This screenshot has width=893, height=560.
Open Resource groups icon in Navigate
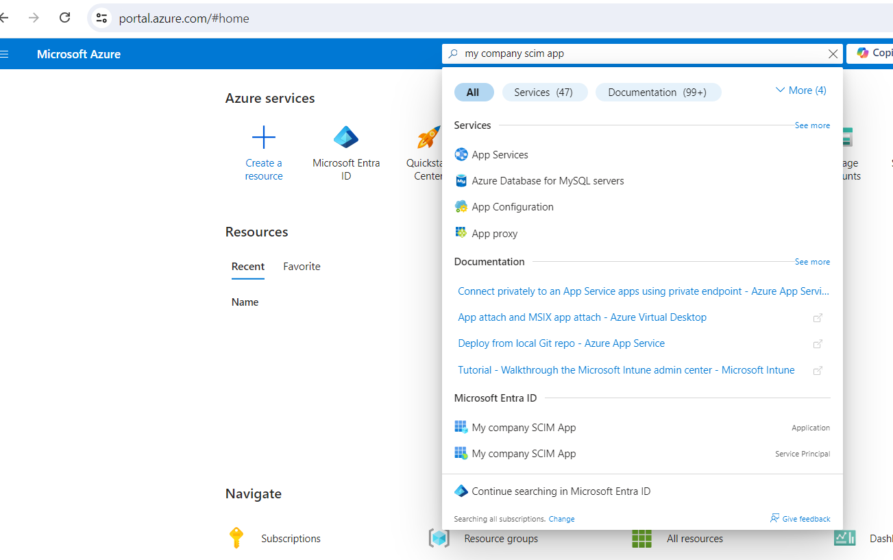pyautogui.click(x=439, y=539)
